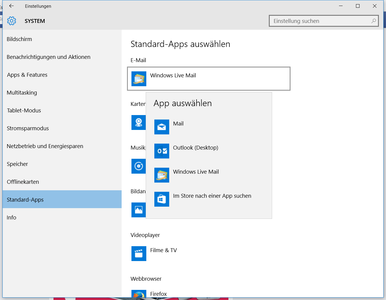The image size is (386, 300).
Task: Click the Filme & TV clapperboard icon
Action: [139, 254]
